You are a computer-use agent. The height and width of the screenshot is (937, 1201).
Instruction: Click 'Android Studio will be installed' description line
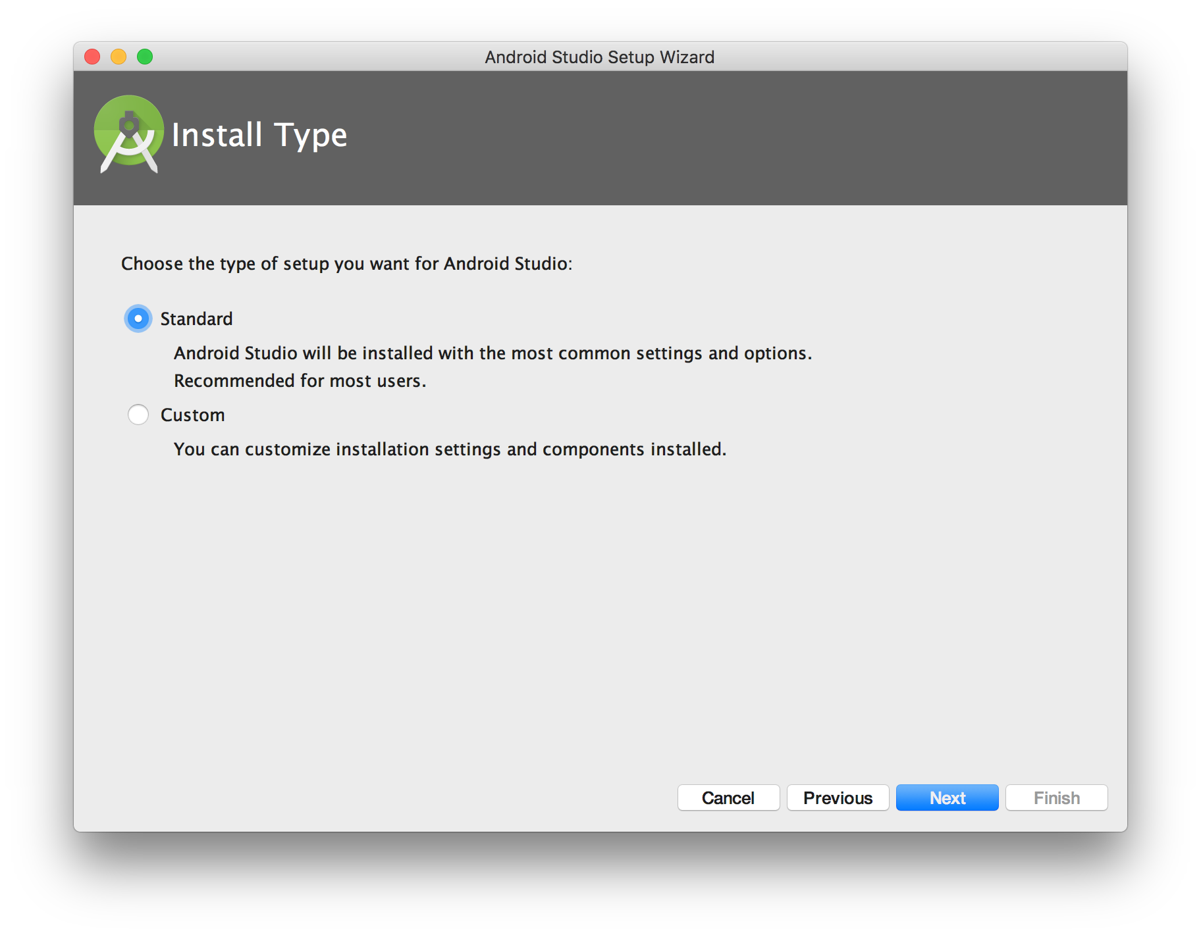[x=493, y=353]
